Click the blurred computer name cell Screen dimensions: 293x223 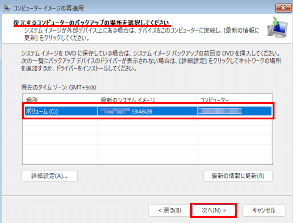(x=234, y=111)
